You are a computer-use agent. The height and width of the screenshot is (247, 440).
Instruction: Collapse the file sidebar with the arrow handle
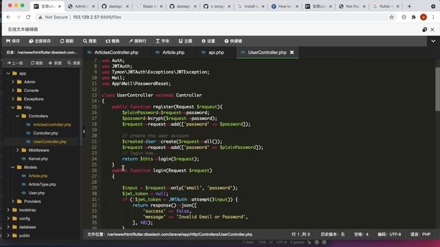[x=84, y=131]
